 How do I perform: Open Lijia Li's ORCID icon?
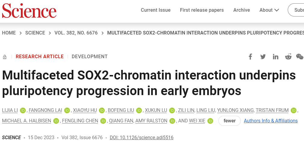click(23, 110)
